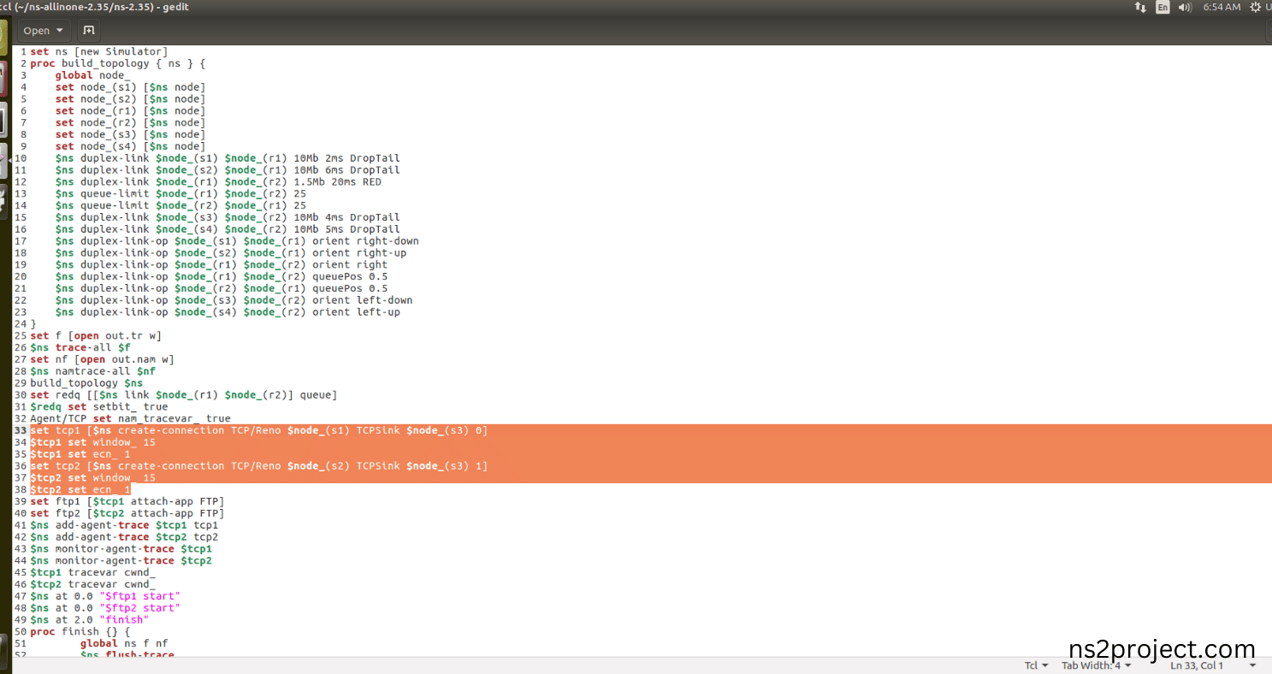Click '$ns add-agent-trace $tcp2 tcp2' line
The image size is (1272, 674).
click(124, 537)
